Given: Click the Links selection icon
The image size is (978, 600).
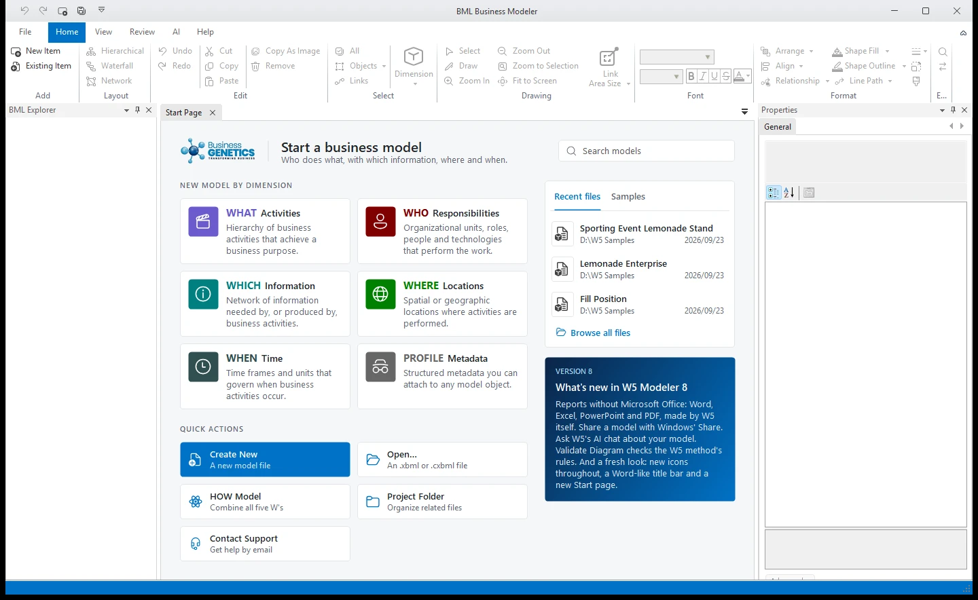Looking at the screenshot, I should pos(340,81).
